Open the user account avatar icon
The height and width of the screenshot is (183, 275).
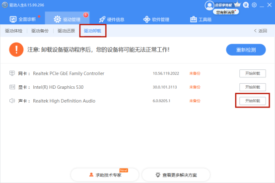[209, 5]
